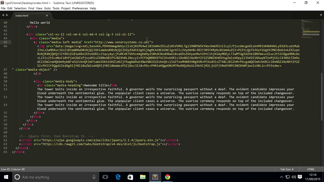The height and width of the screenshot is (182, 324).
Task: Open the Help menu
Action: [93, 8]
